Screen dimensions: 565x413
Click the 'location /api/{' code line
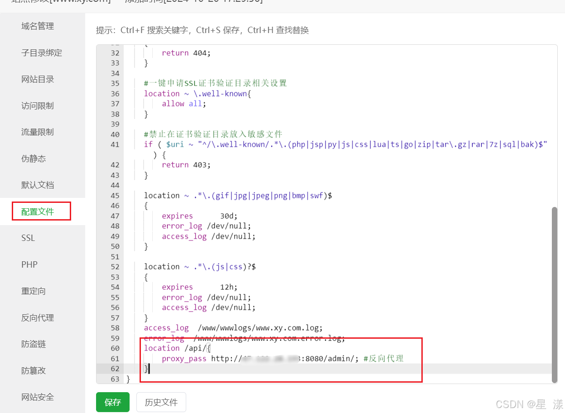pos(177,348)
